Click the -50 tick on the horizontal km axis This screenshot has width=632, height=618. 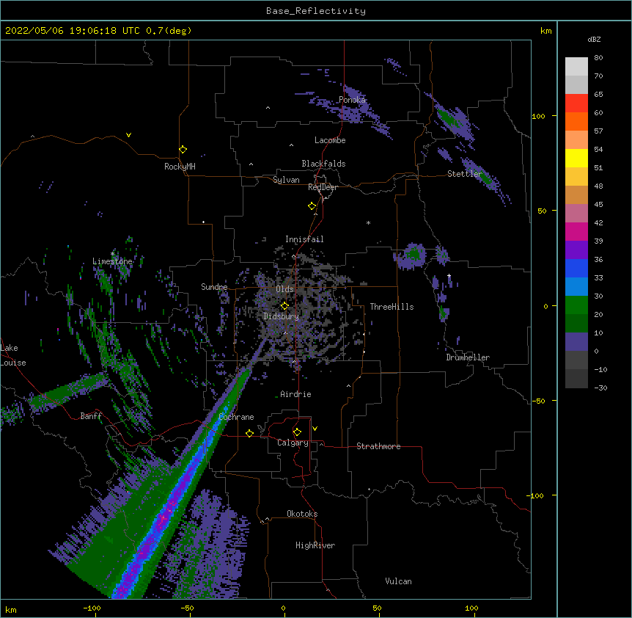(x=187, y=608)
